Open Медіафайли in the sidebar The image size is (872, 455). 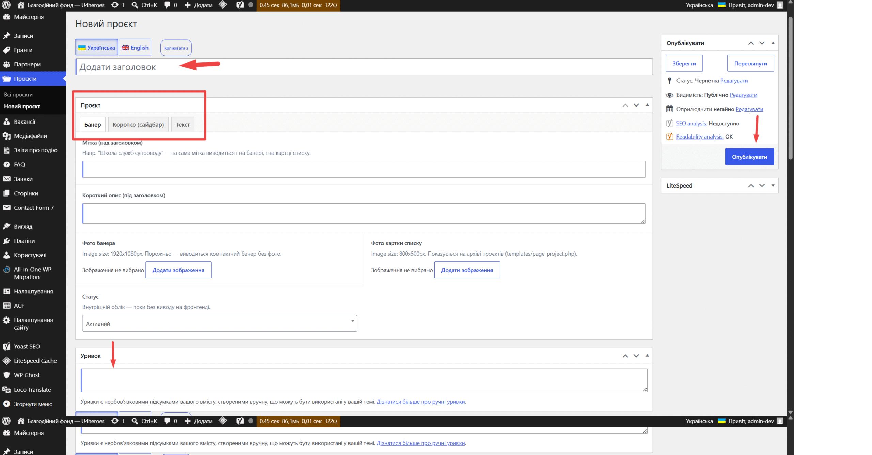tap(30, 136)
